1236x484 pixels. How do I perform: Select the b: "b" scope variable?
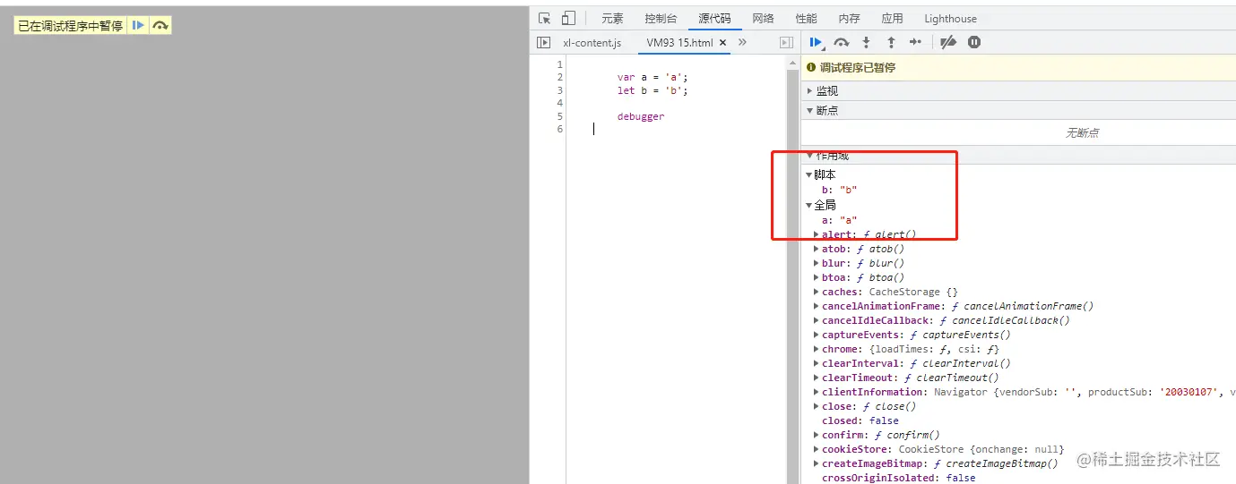pyautogui.click(x=839, y=191)
